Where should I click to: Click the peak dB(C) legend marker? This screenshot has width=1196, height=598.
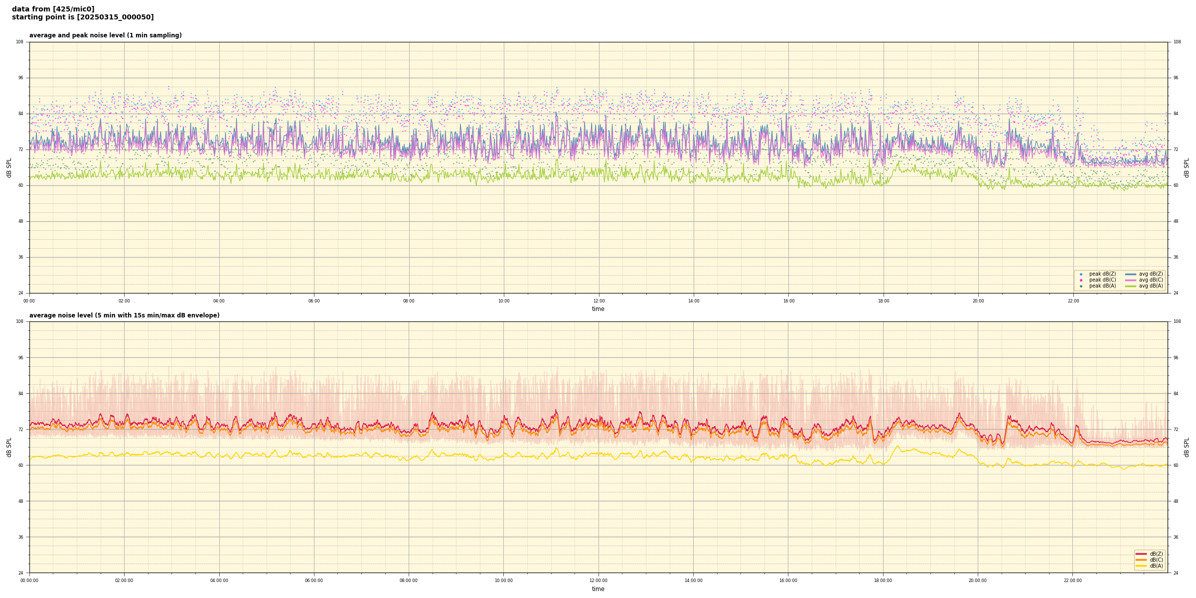(x=1081, y=280)
